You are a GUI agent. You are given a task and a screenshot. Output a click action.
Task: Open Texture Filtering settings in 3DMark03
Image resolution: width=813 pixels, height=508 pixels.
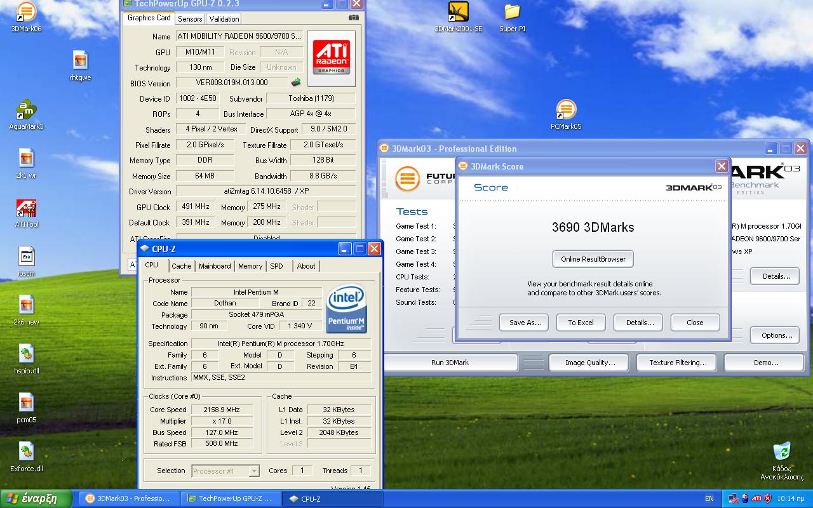[678, 363]
